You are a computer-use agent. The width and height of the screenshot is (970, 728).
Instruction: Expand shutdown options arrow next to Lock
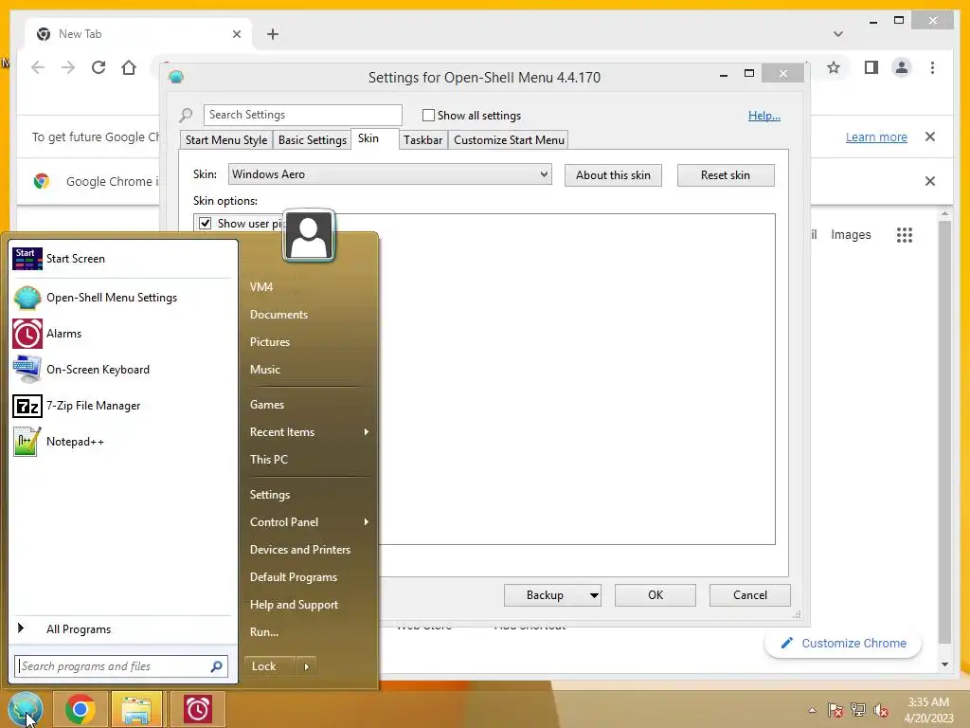point(306,666)
